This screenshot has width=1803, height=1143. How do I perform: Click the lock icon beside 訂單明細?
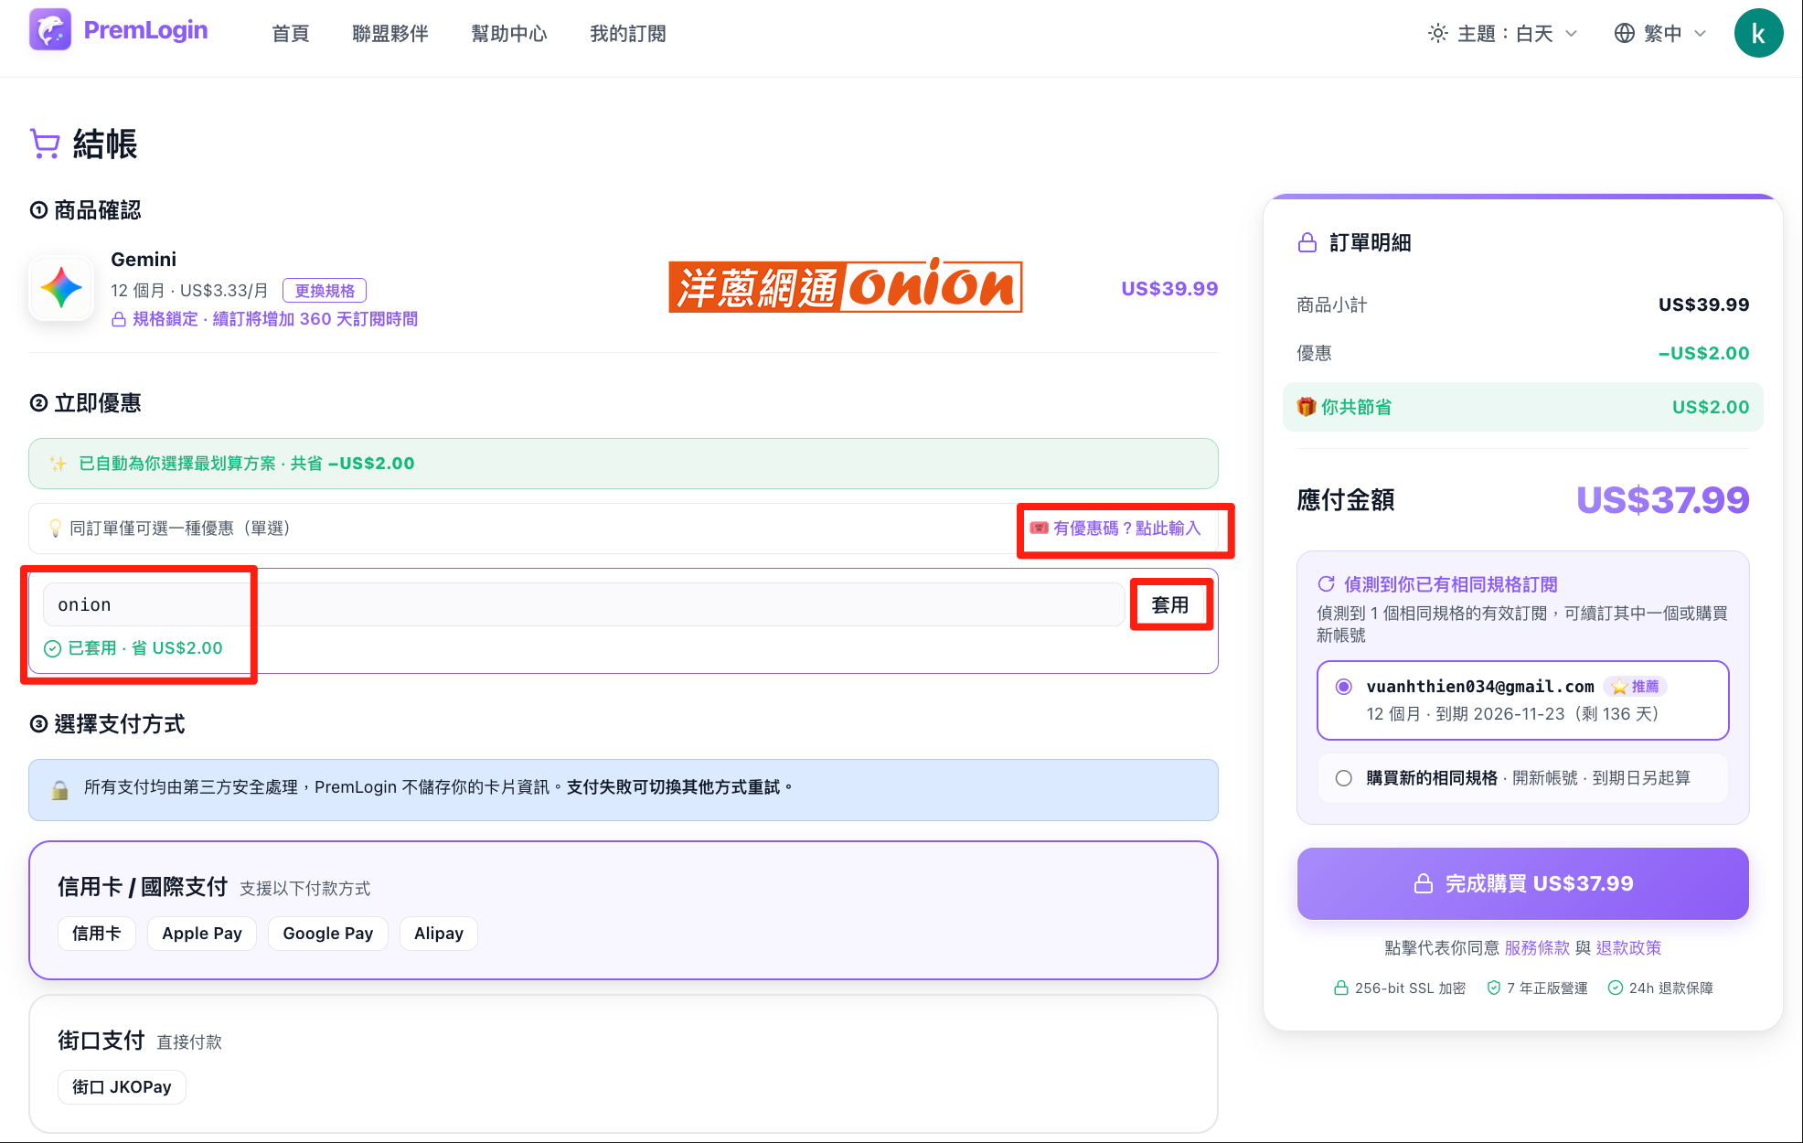pyautogui.click(x=1307, y=242)
